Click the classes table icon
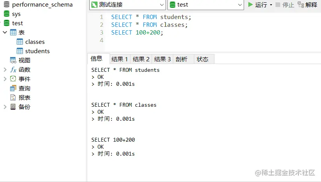321x182 pixels. [20, 42]
